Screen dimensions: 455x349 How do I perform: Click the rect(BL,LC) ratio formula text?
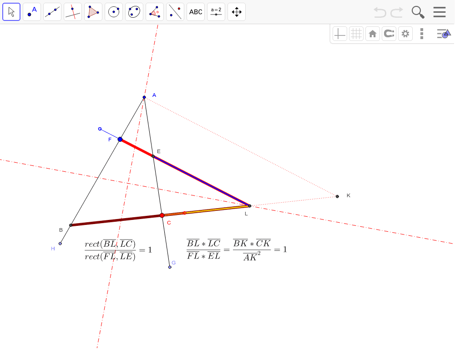pos(118,250)
